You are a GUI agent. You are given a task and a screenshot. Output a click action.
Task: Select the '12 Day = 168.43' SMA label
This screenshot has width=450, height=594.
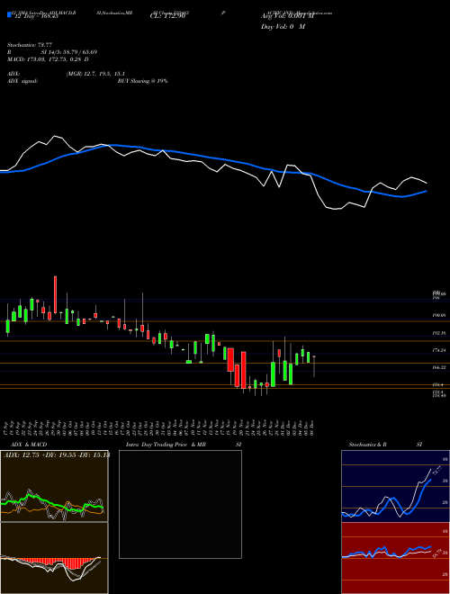coord(36,16)
